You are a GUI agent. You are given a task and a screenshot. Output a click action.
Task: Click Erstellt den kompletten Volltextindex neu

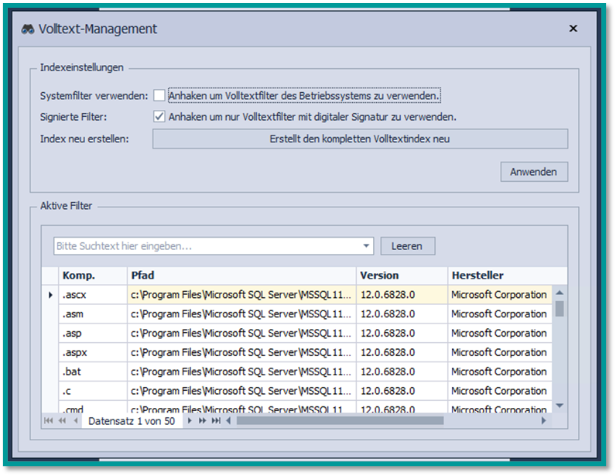(x=360, y=139)
